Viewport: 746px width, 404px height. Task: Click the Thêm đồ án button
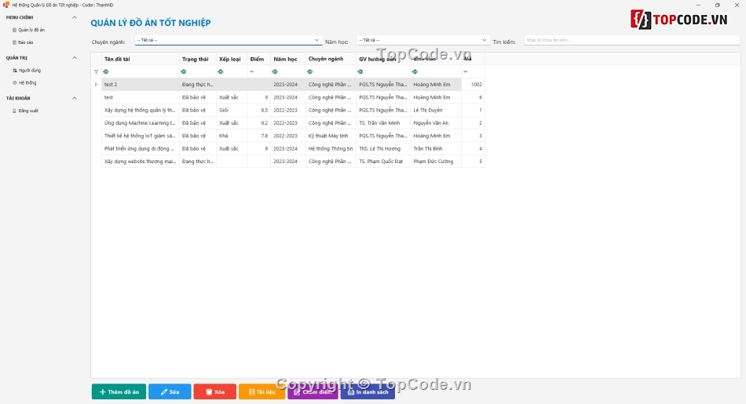click(119, 391)
